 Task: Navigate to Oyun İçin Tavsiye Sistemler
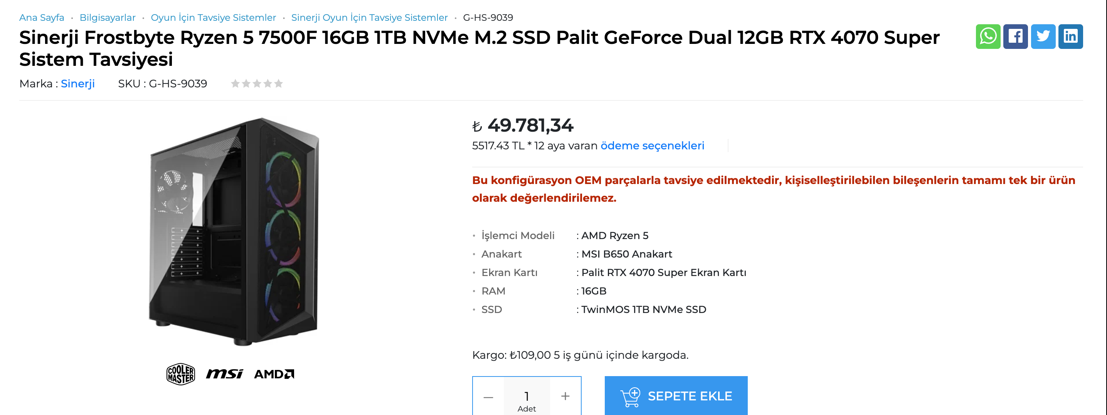[x=213, y=18]
